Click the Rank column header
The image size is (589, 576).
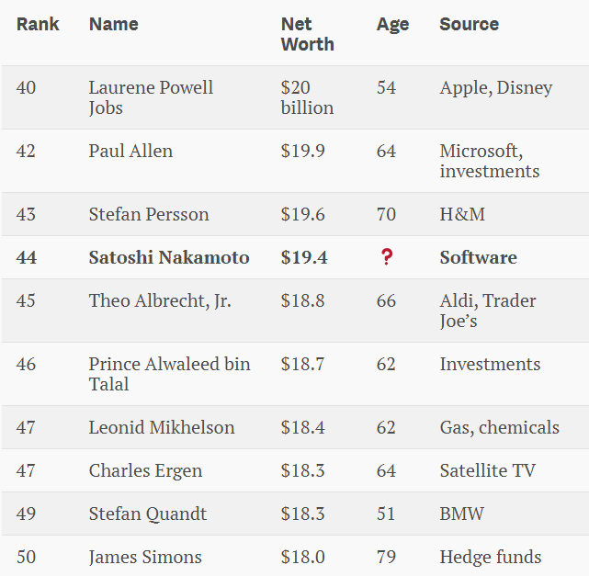coord(38,25)
